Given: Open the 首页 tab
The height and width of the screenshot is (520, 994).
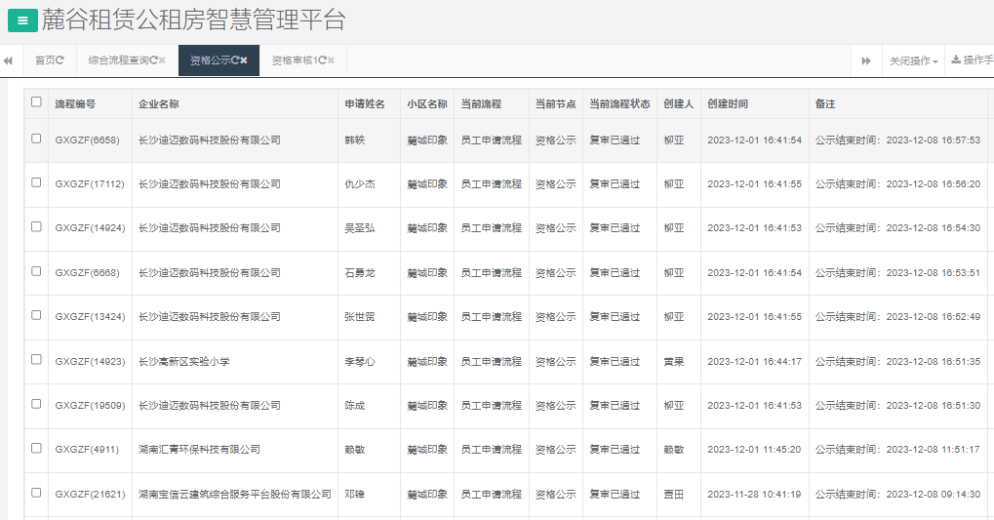Looking at the screenshot, I should coord(45,60).
